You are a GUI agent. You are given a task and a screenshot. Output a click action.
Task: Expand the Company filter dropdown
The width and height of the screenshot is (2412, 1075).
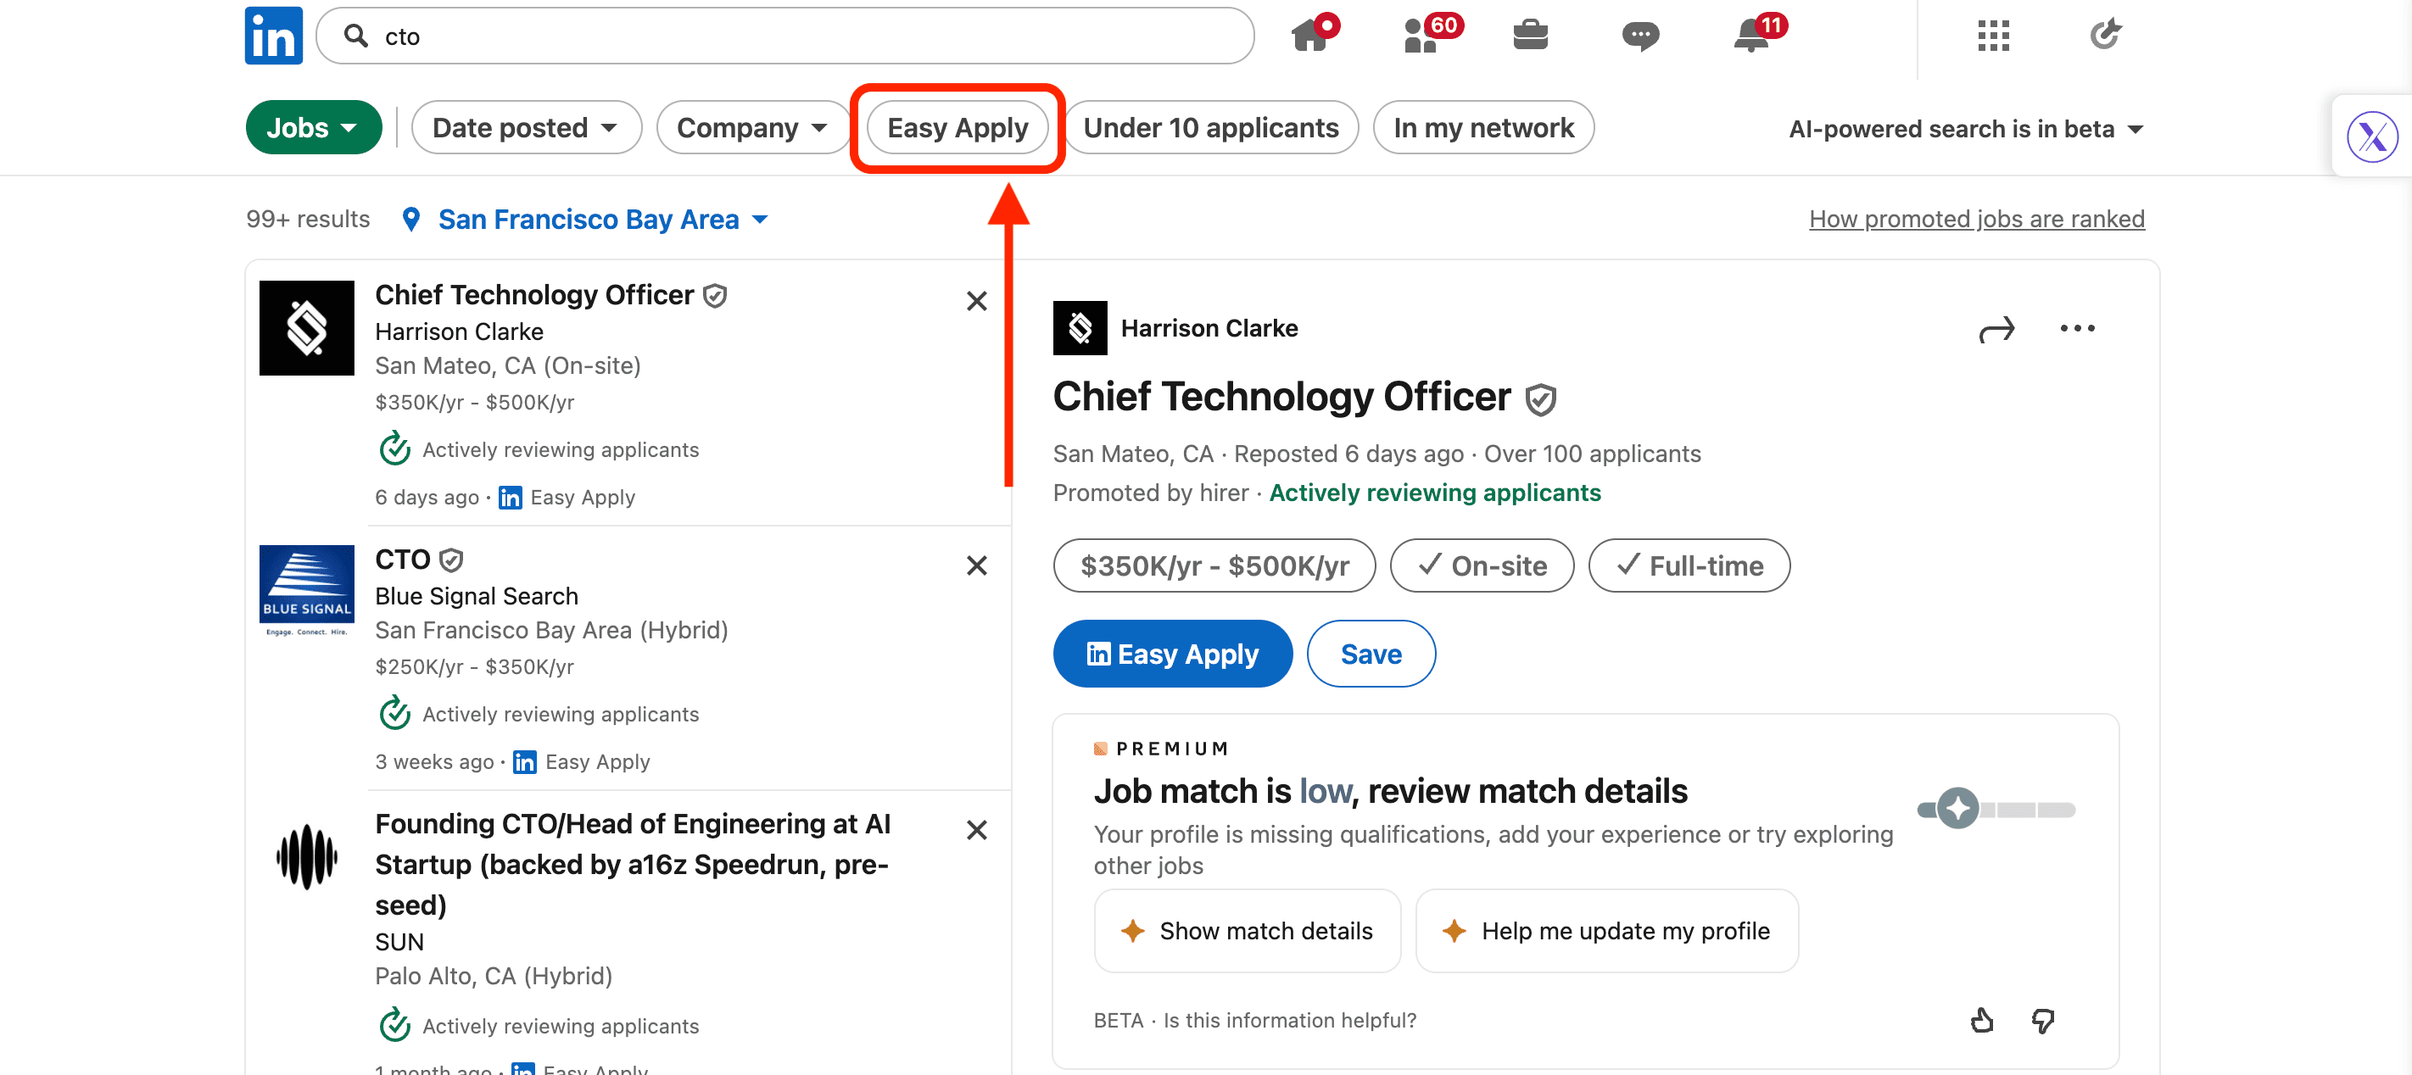[x=752, y=128]
